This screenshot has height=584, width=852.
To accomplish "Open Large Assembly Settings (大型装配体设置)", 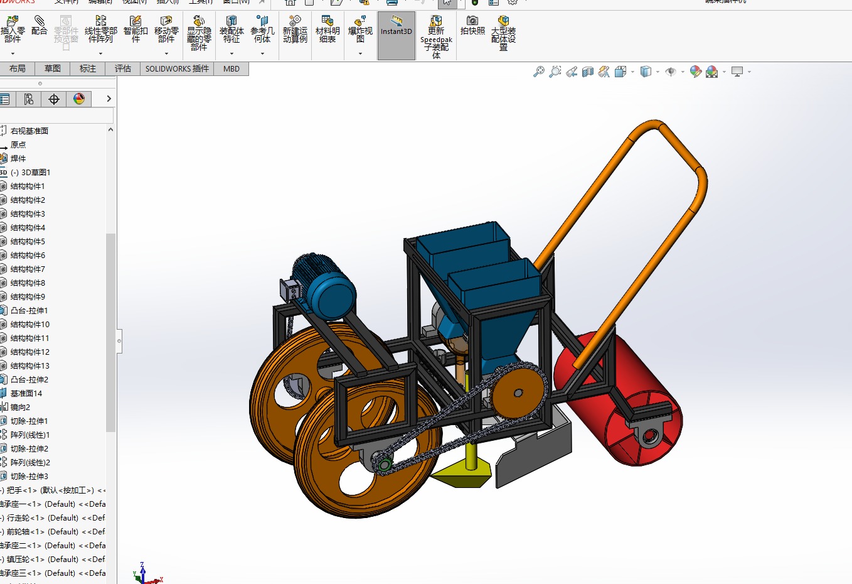I will coord(503,33).
